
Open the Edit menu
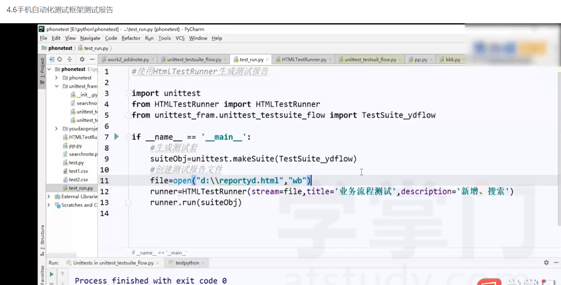click(x=56, y=38)
